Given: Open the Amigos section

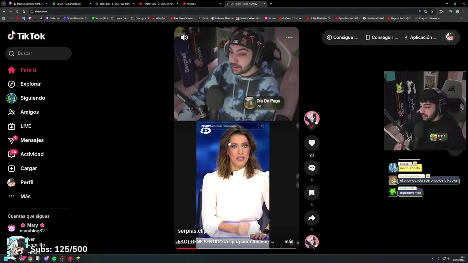Looking at the screenshot, I should tap(23, 112).
